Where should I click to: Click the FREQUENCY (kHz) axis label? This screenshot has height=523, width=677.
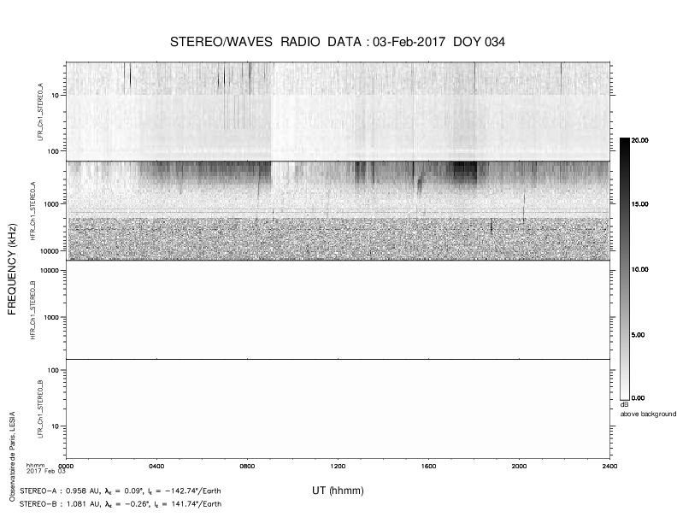tap(12, 269)
